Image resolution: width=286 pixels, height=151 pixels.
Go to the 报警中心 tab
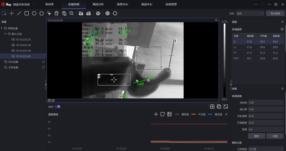[x=122, y=4]
